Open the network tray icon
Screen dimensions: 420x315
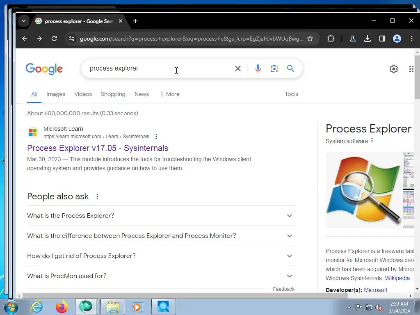tap(369, 308)
